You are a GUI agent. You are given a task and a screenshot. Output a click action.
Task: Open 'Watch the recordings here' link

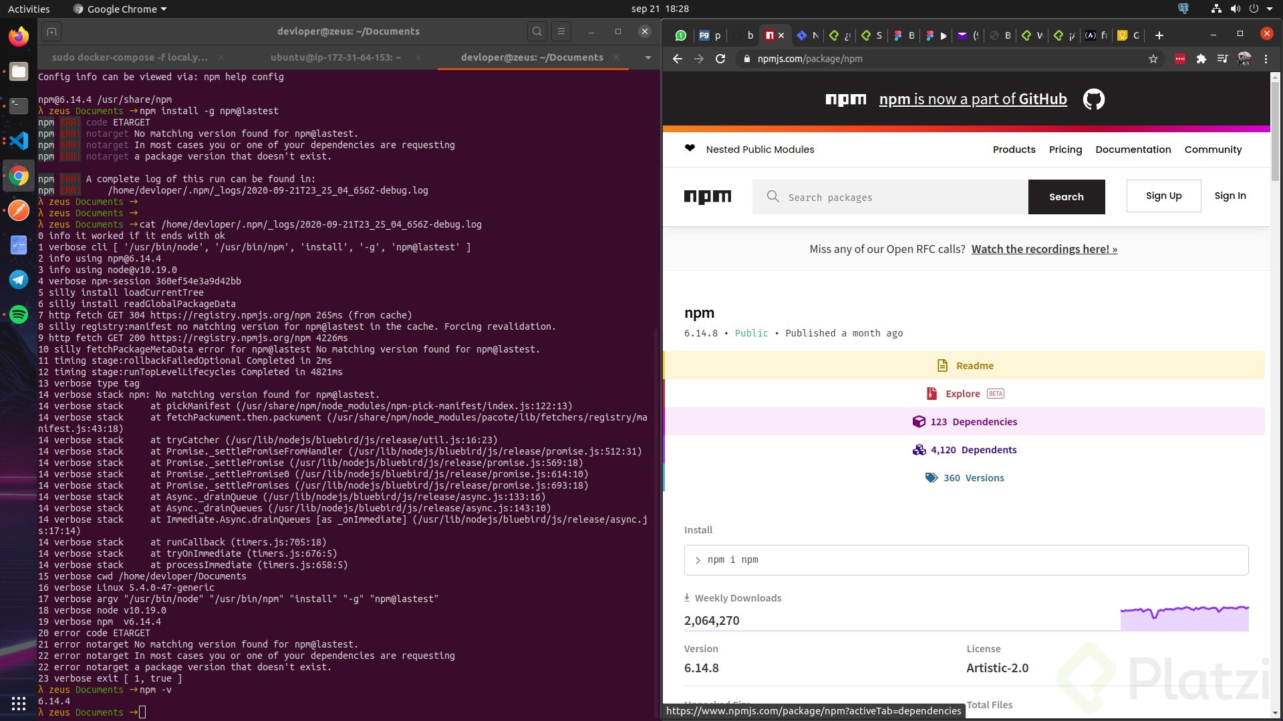pyautogui.click(x=1044, y=249)
